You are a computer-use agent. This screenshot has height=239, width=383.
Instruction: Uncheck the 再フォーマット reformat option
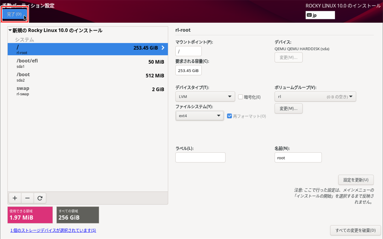229,116
